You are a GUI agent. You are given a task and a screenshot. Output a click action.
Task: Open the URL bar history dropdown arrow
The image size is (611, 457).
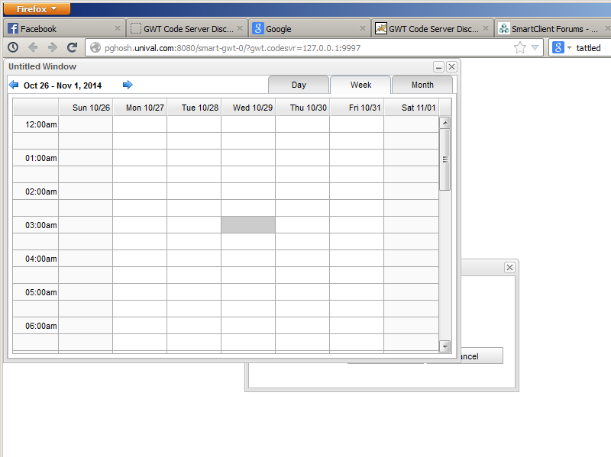(x=535, y=47)
